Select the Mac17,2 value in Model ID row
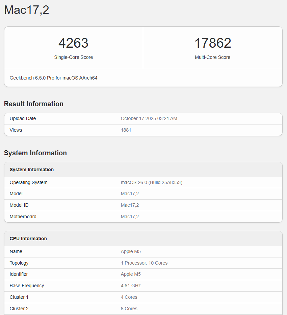Image resolution: width=287 pixels, height=315 pixels. (x=130, y=205)
